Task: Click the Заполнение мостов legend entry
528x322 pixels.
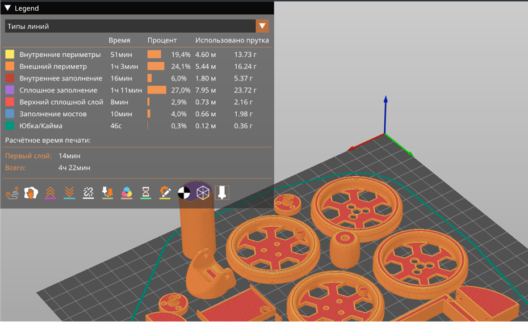Action: point(53,114)
